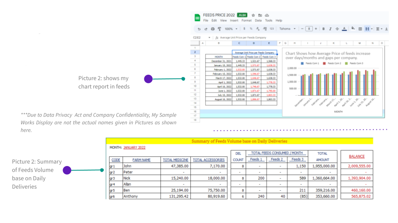The image size is (398, 223).
Task: Toggle bold formatting
Action: pos(323,29)
